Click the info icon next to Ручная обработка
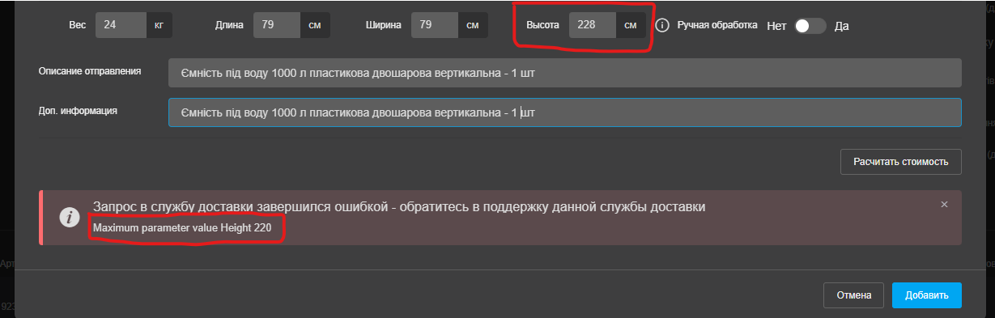Image resolution: width=995 pixels, height=318 pixels. [662, 25]
